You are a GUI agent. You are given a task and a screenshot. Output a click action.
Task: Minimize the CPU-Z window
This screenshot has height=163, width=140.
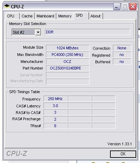[117, 7]
